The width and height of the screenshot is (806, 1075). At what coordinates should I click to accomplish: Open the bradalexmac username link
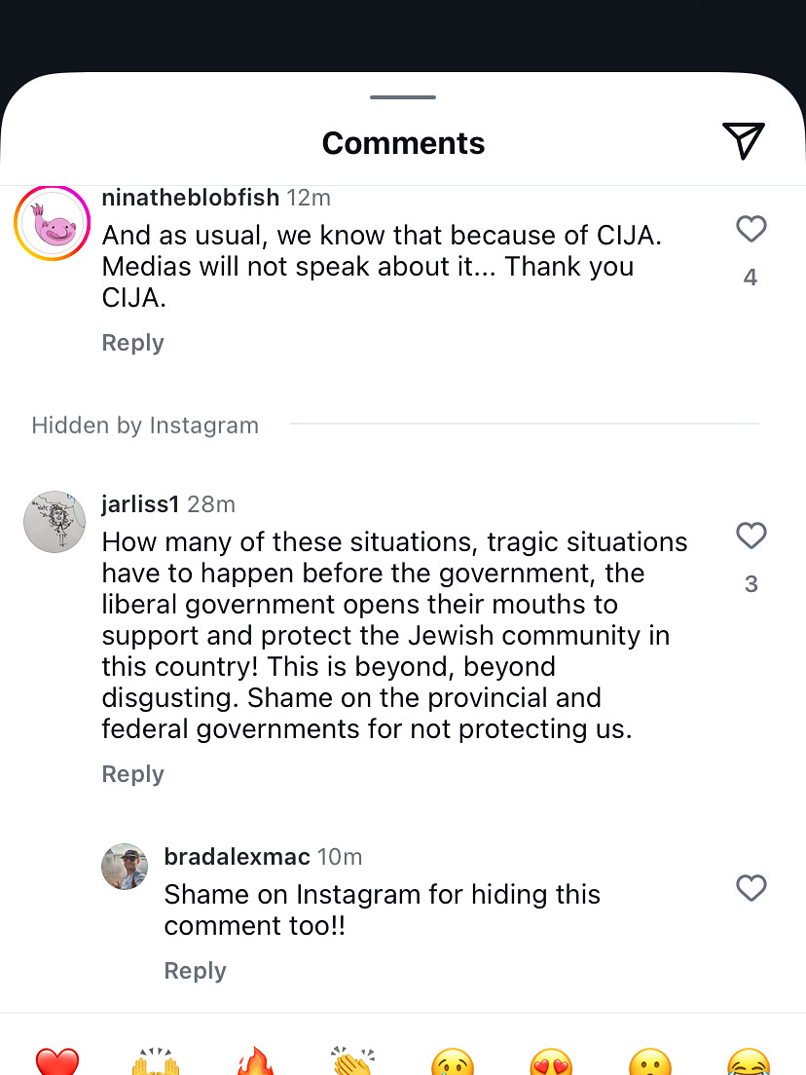pos(237,857)
